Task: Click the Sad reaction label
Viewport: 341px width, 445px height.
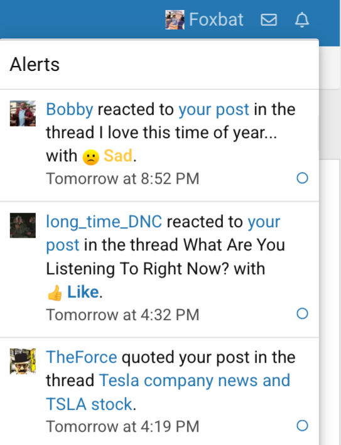Action: 118,156
